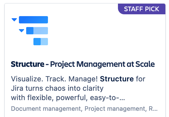The width and height of the screenshot is (169, 117).
Task: Open Structure - Project Management at Scale title
Action: click(83, 64)
